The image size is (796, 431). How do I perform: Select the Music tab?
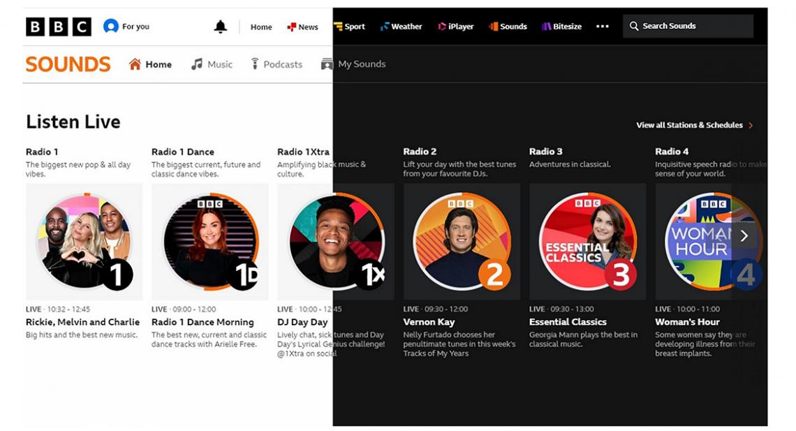(x=212, y=64)
